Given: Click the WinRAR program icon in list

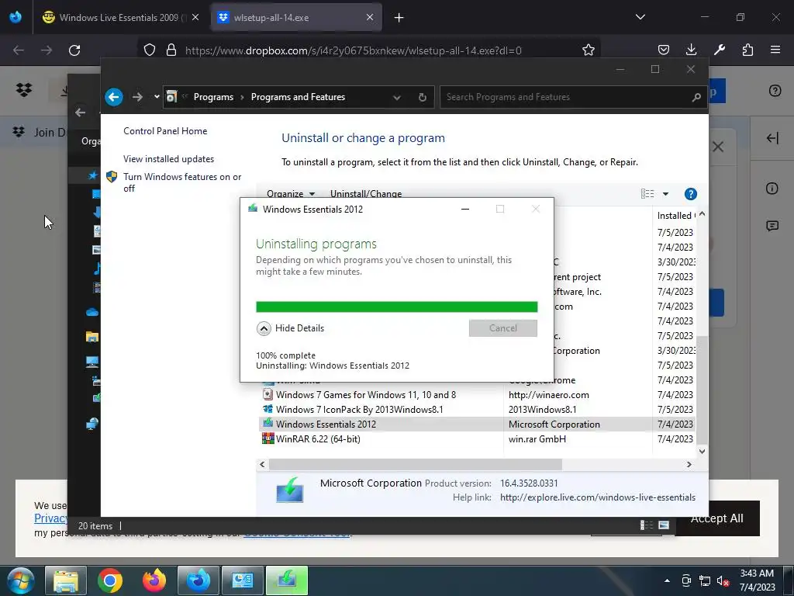Looking at the screenshot, I should tap(268, 439).
